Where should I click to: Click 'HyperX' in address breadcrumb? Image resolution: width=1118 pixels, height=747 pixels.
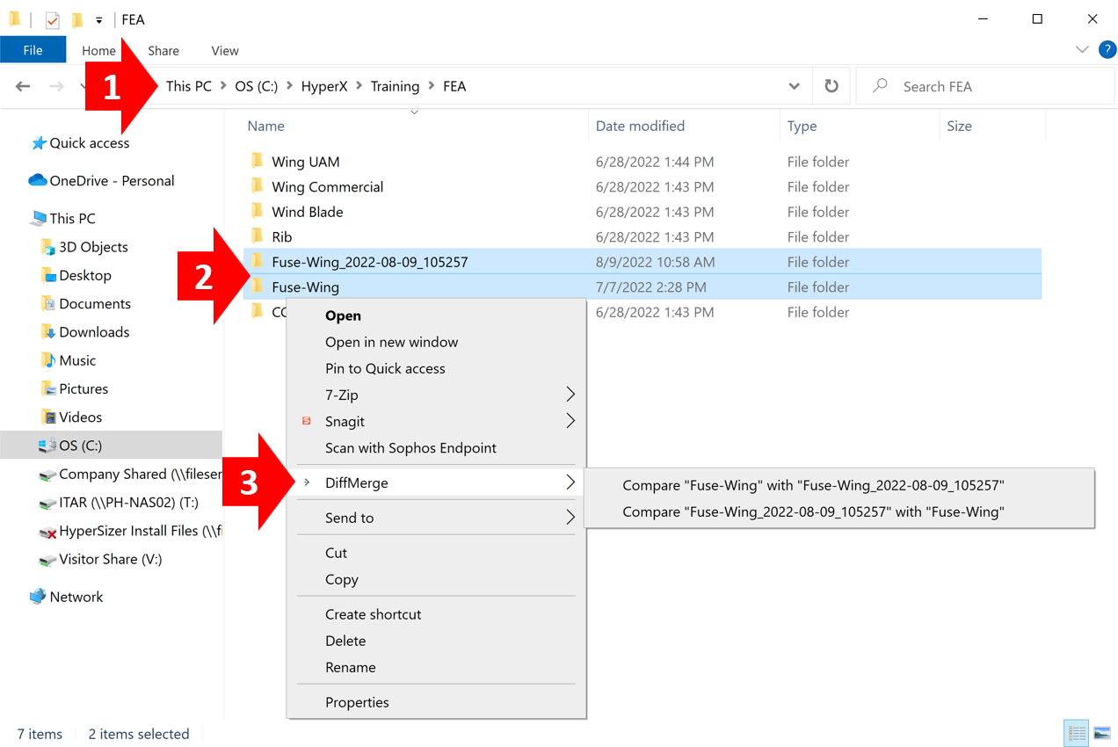click(x=324, y=86)
